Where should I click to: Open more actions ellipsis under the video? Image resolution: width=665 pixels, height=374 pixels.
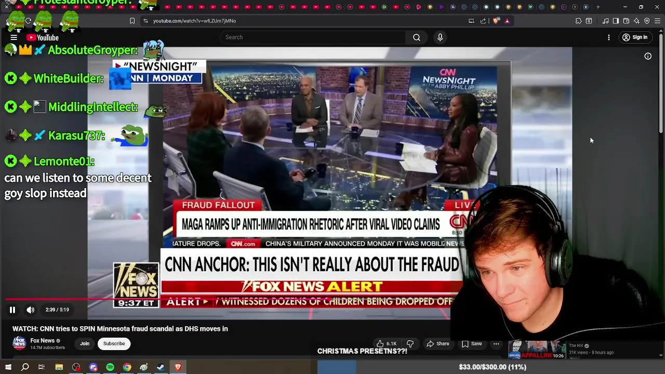click(496, 344)
